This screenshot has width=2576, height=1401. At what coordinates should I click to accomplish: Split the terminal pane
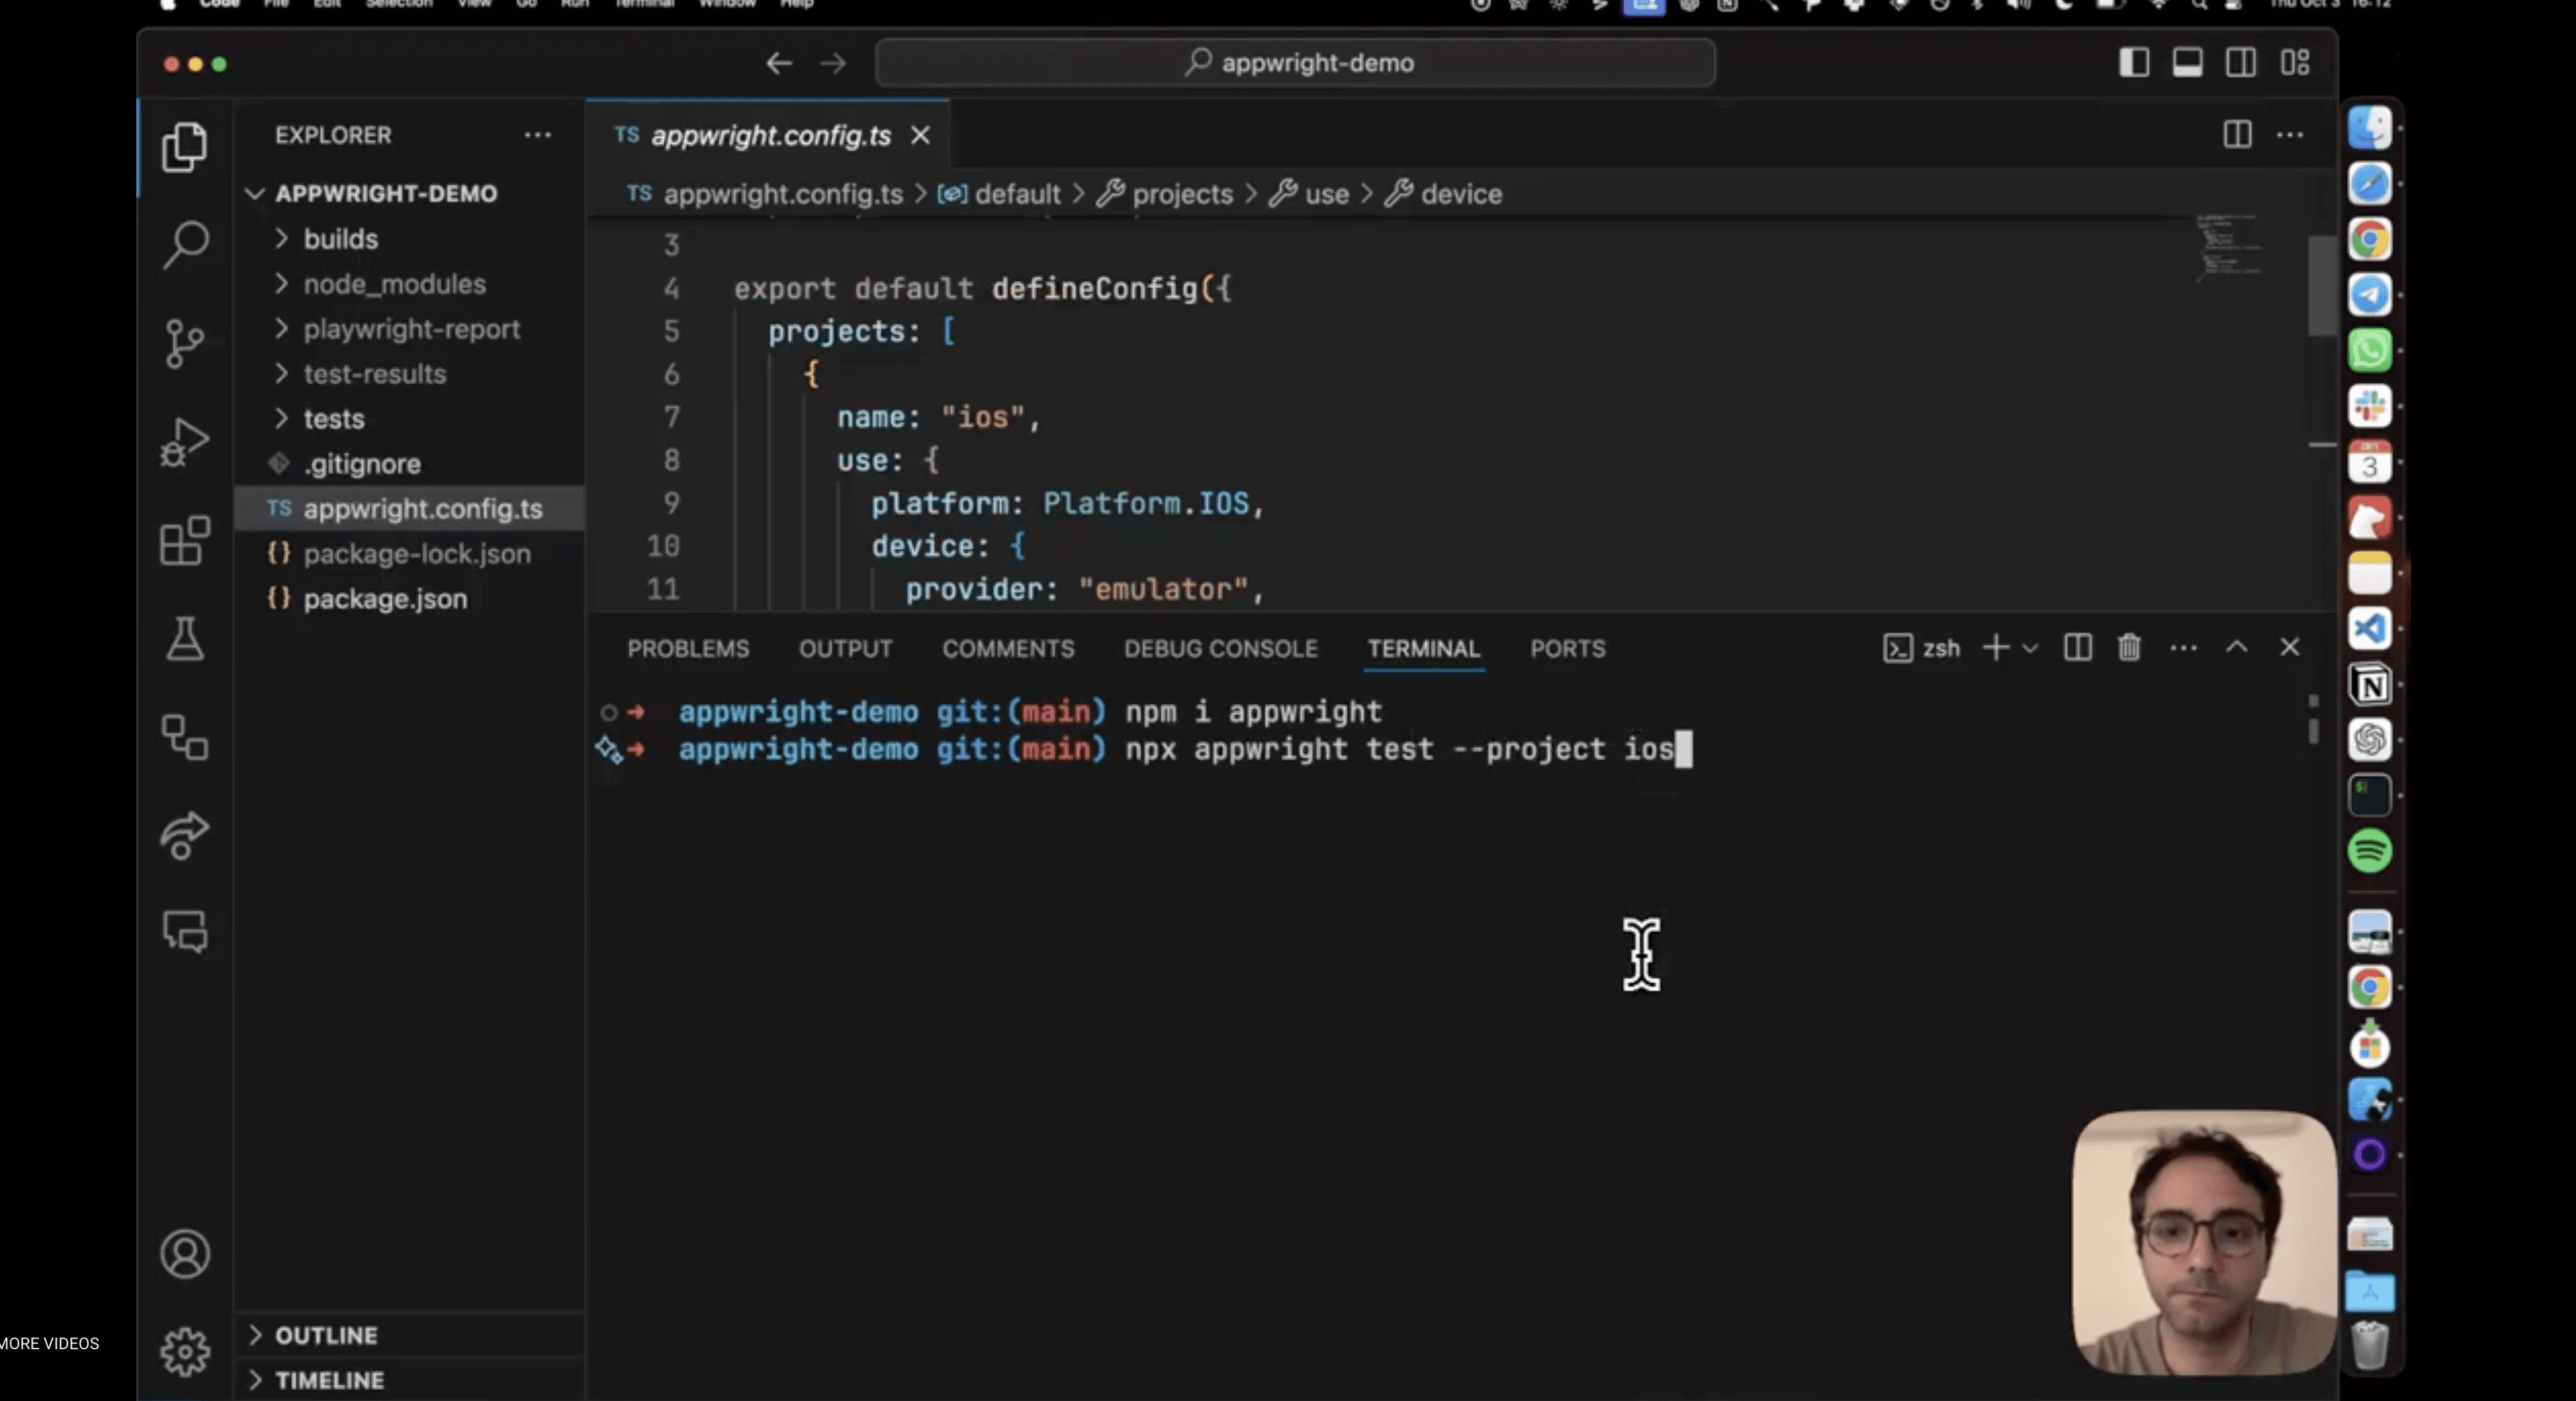click(2077, 647)
